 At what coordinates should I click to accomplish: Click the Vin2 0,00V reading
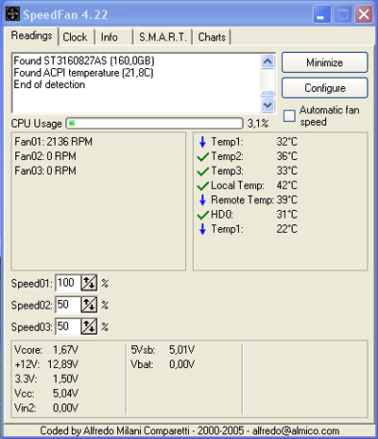(46, 408)
